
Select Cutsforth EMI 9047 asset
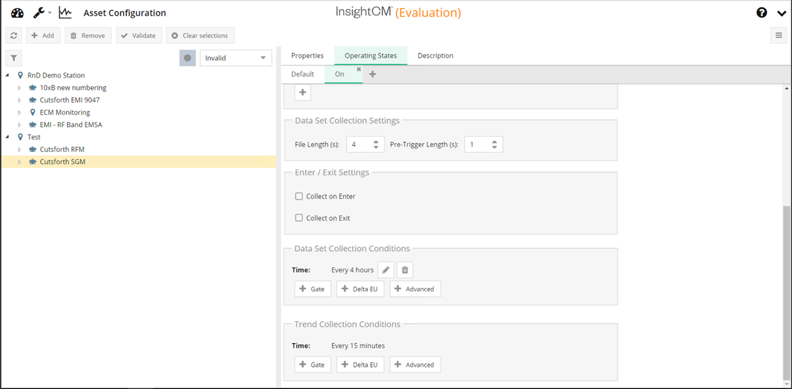tap(70, 100)
